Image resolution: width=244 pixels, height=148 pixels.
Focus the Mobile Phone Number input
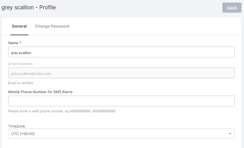pyautogui.click(x=121, y=101)
